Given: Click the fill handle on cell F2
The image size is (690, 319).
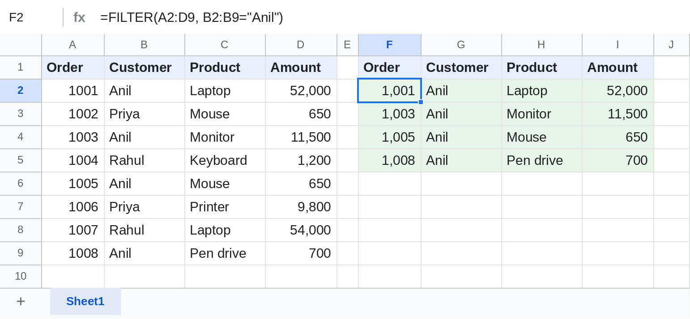Looking at the screenshot, I should 421,102.
